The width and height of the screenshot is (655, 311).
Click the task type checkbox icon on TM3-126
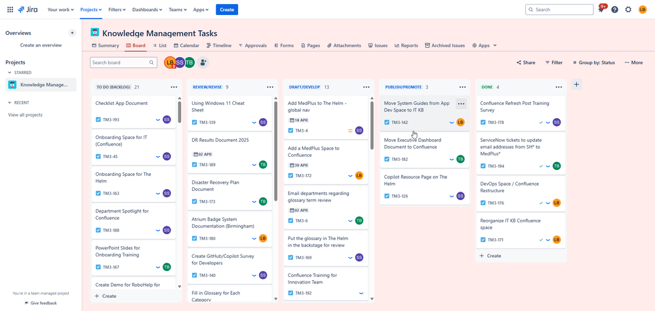[x=387, y=196]
